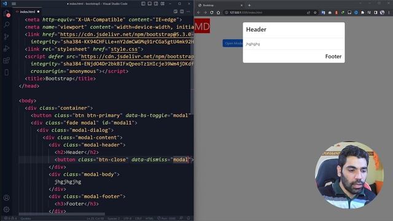Go forward in the browser
Screen dimensions: 393x221
205,12
